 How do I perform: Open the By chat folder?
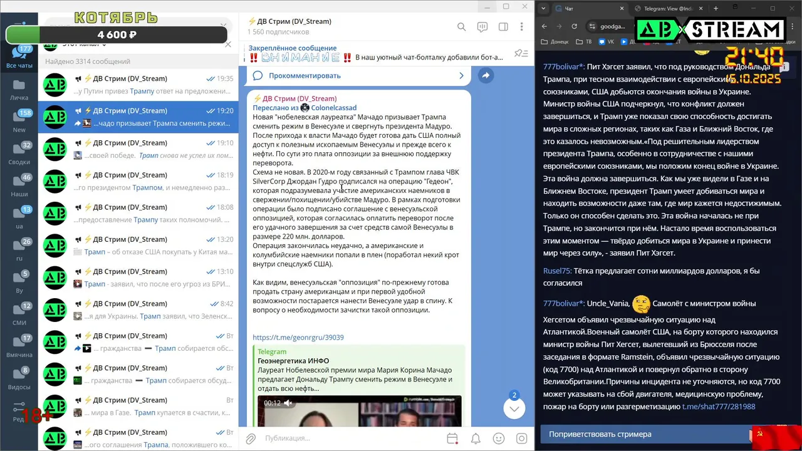click(19, 282)
